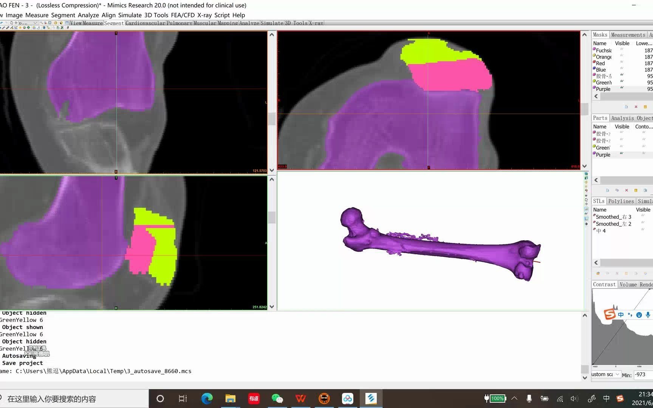Open the custom scale dropdown in Contrast
The width and height of the screenshot is (653, 408).
point(617,374)
